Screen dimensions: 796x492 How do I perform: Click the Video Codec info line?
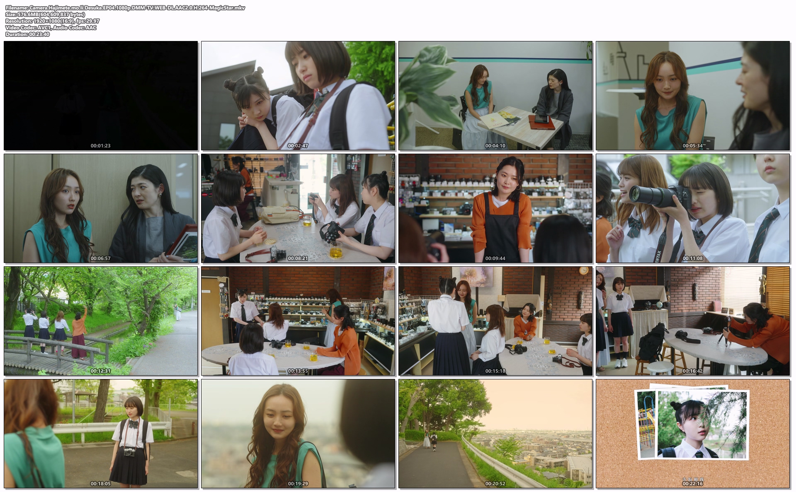click(51, 28)
